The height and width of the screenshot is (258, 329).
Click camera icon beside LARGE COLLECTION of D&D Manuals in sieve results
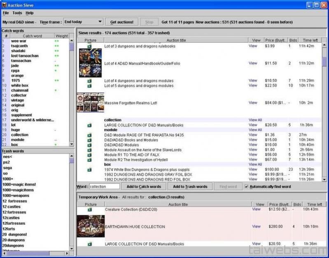[x=89, y=125]
